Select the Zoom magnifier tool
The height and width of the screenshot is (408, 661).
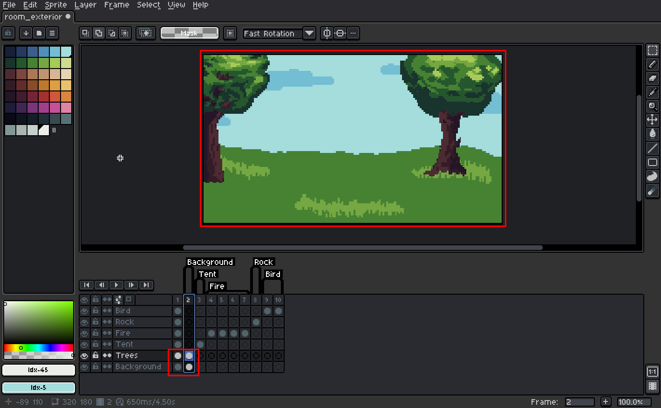pyautogui.click(x=652, y=106)
